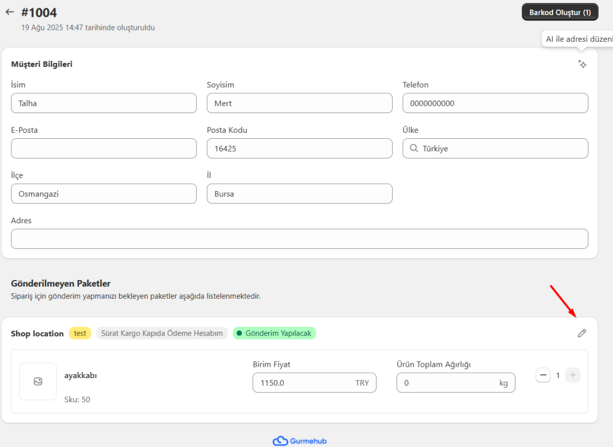Go back using the left arrow icon

10,12
